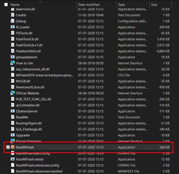
Task: Click the fh_loader application icon
Action: (x=13, y=27)
